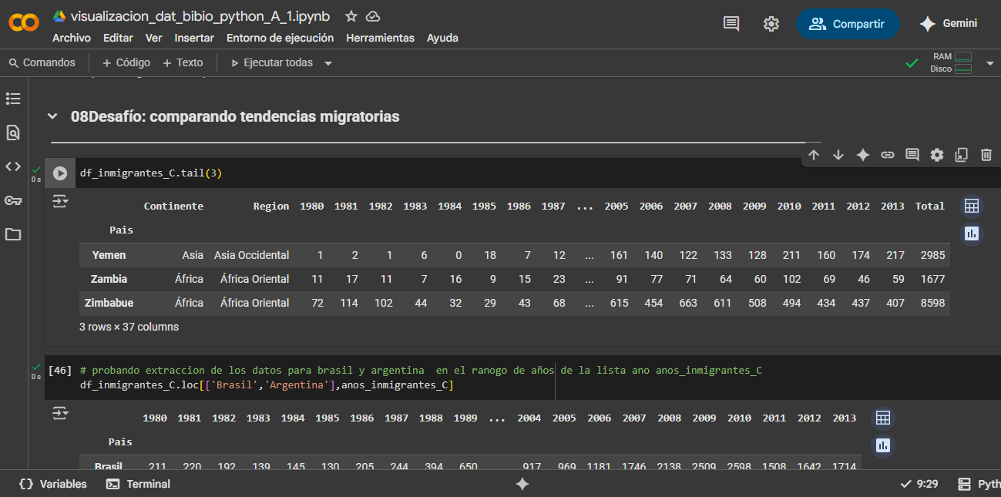Open the comments panel icon in the header
This screenshot has height=497, width=1001.
pos(731,24)
